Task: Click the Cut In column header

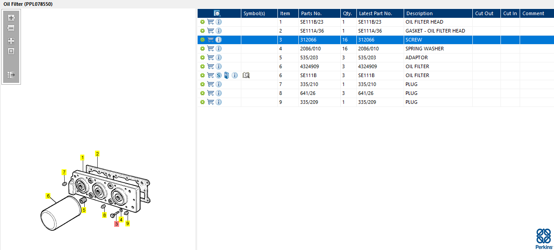Action: pyautogui.click(x=510, y=13)
